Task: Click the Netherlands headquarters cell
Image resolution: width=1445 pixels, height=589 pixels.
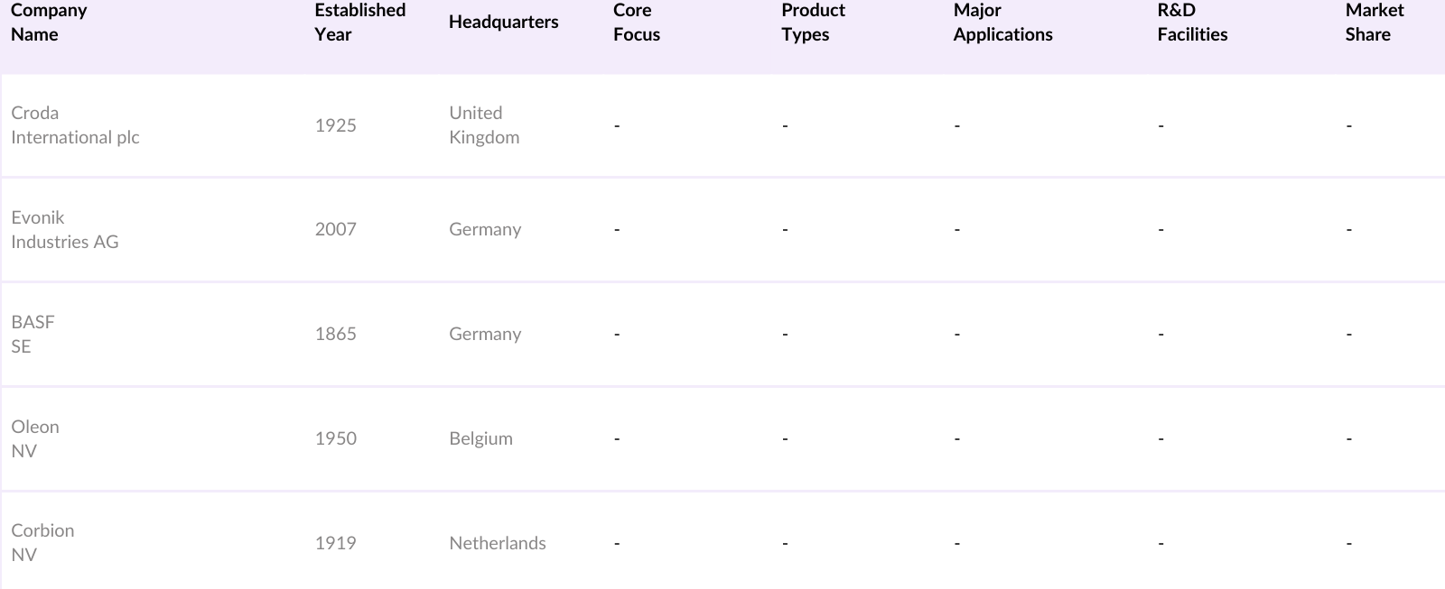Action: click(x=497, y=543)
